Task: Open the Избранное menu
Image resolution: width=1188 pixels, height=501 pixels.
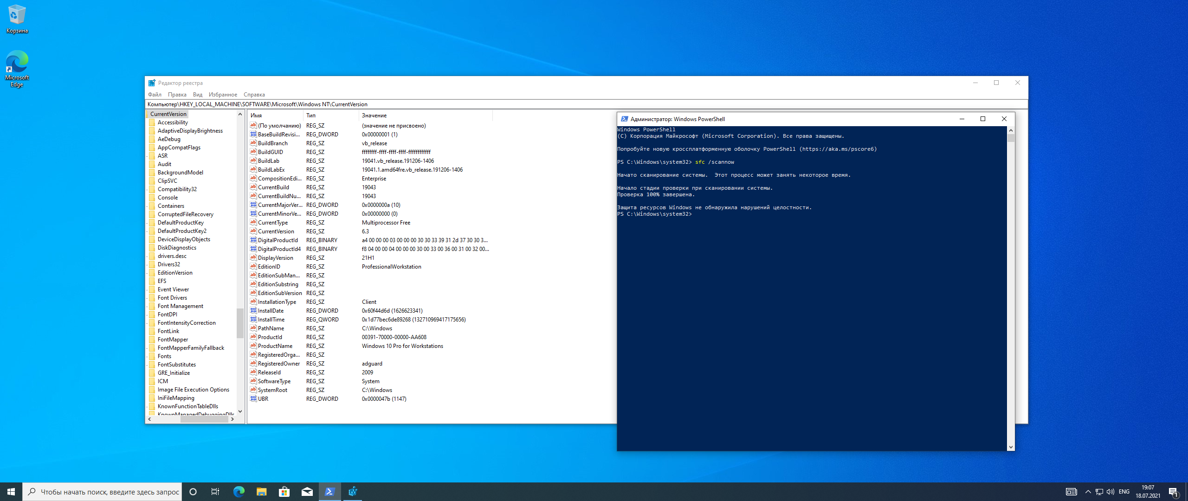Action: coord(223,95)
